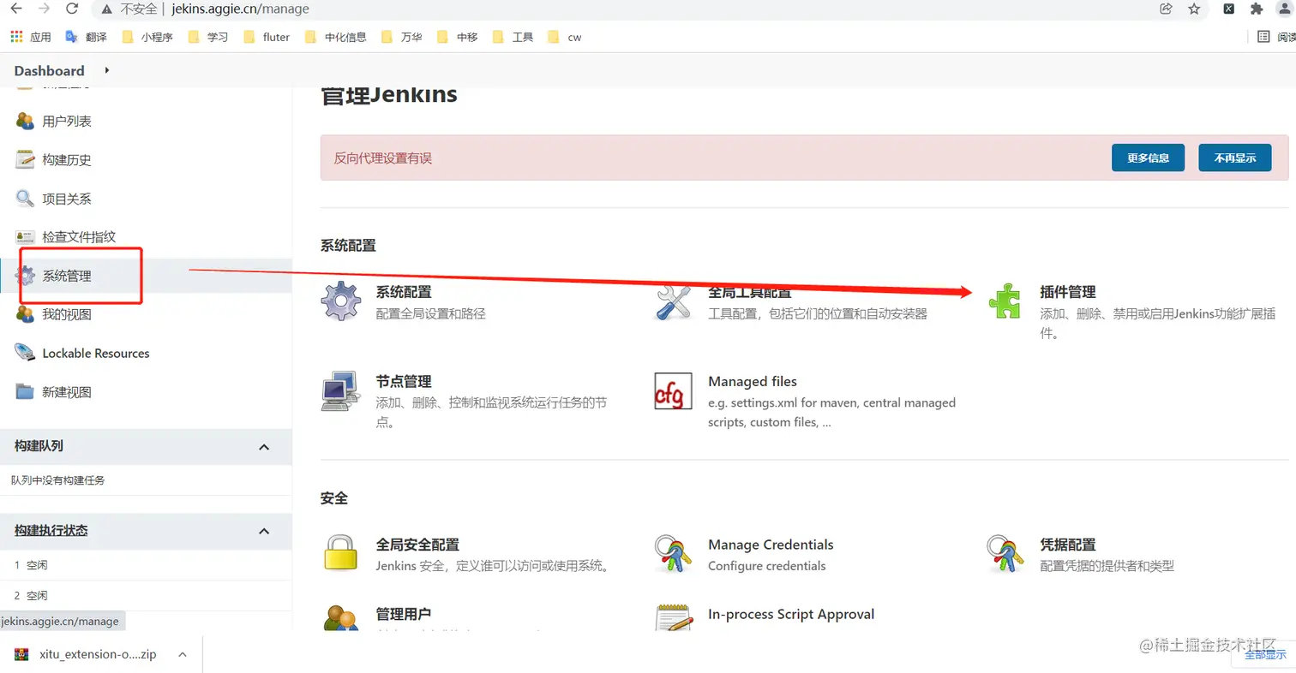Open 构建历史 build history icon

25,159
